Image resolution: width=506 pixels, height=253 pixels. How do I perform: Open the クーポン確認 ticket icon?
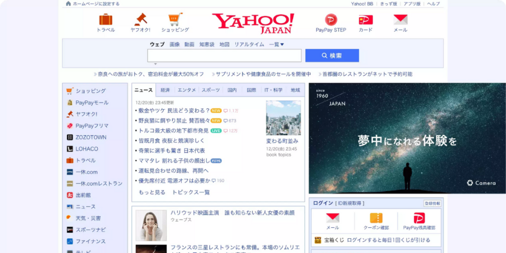click(x=376, y=218)
